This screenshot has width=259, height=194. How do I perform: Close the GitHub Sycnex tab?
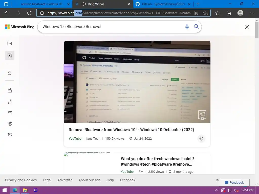coord(189,4)
